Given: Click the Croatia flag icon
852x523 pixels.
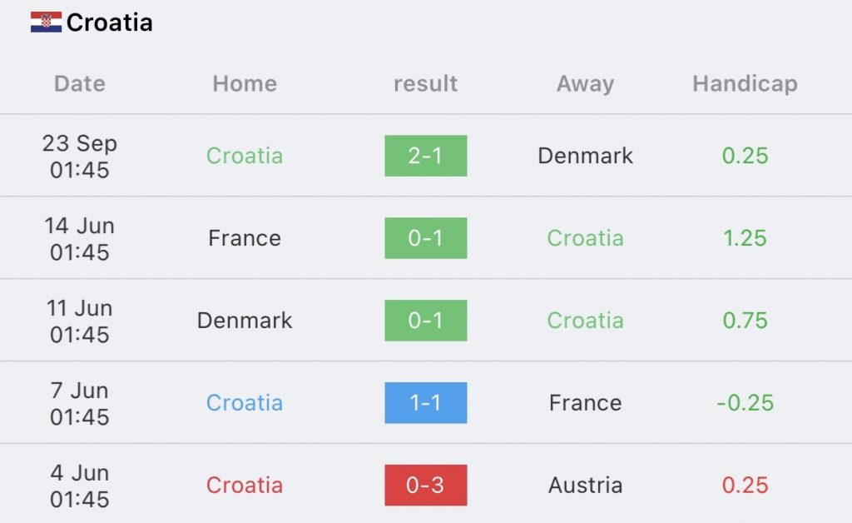Looking at the screenshot, I should 46,22.
